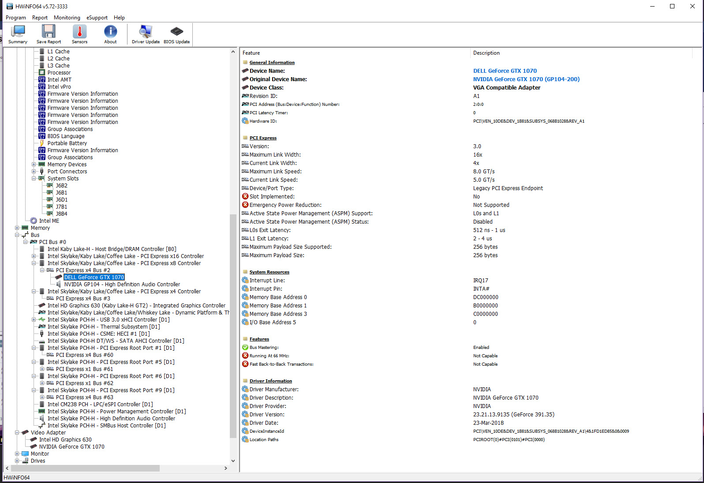Collapse the PCI Bus #0 node
This screenshot has height=483, width=704.
[x=26, y=242]
